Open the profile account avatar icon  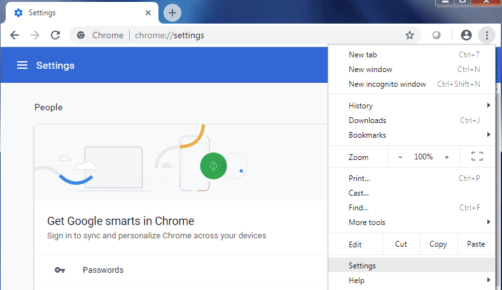click(466, 35)
